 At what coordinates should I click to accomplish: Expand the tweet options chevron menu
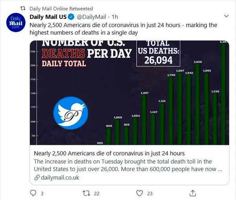226,16
